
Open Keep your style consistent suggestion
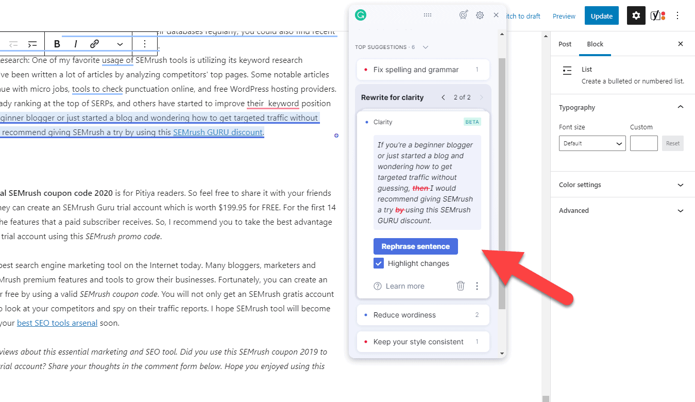tap(423, 342)
